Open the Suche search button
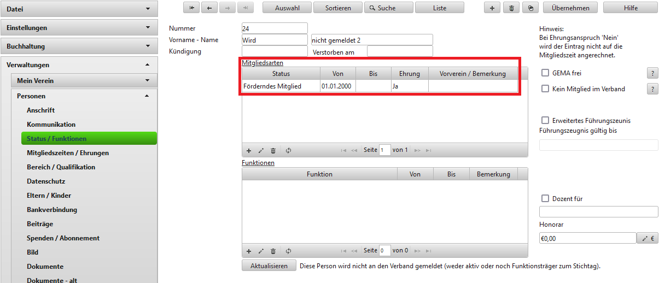This screenshot has height=283, width=659. pos(389,8)
